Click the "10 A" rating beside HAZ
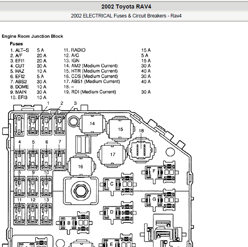Viewport: 248px width, 247px height. 42,71
